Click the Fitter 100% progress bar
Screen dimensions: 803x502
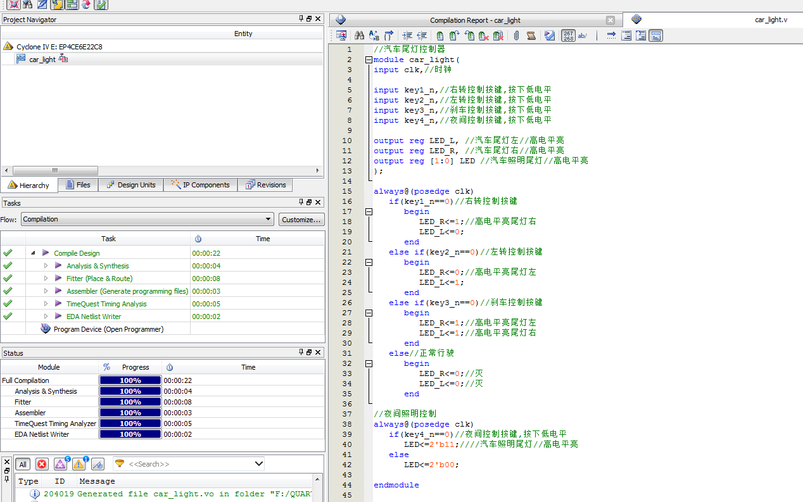click(x=130, y=402)
